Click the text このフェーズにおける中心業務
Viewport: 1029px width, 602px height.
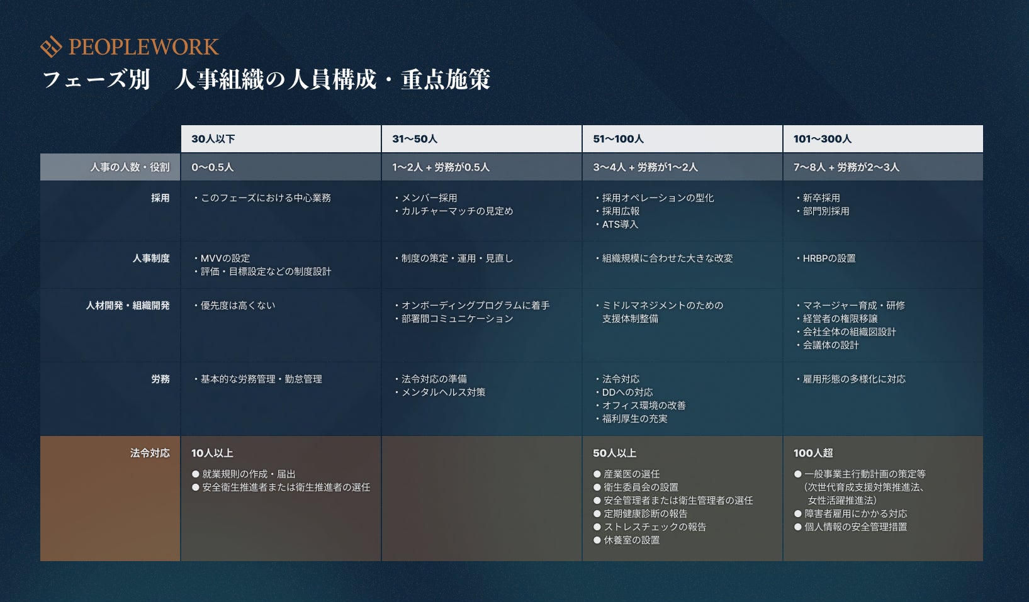click(266, 198)
